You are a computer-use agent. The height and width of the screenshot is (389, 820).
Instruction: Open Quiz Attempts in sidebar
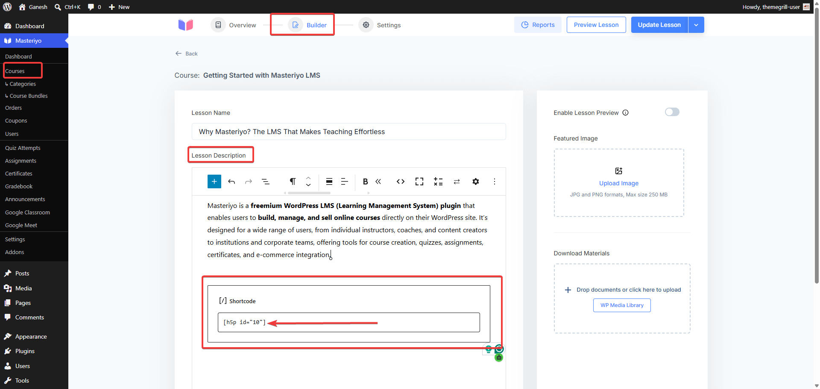(x=23, y=148)
